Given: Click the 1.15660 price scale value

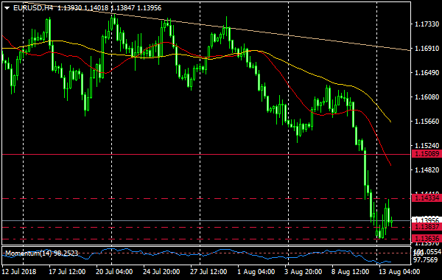Looking at the screenshot, I should tap(427, 122).
